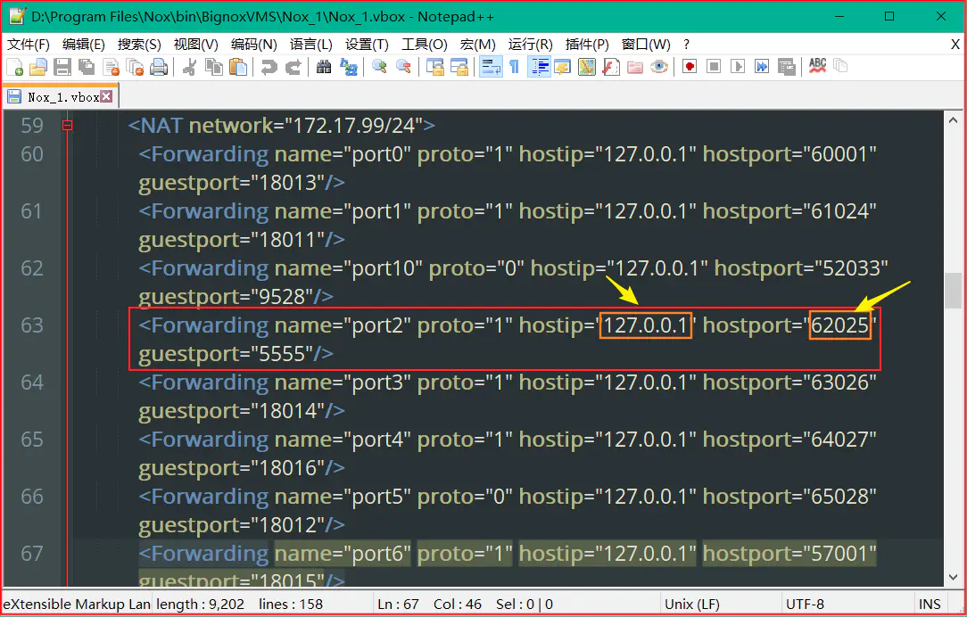
Task: Toggle synchronized horizontal scrolling icon
Action: (x=459, y=67)
